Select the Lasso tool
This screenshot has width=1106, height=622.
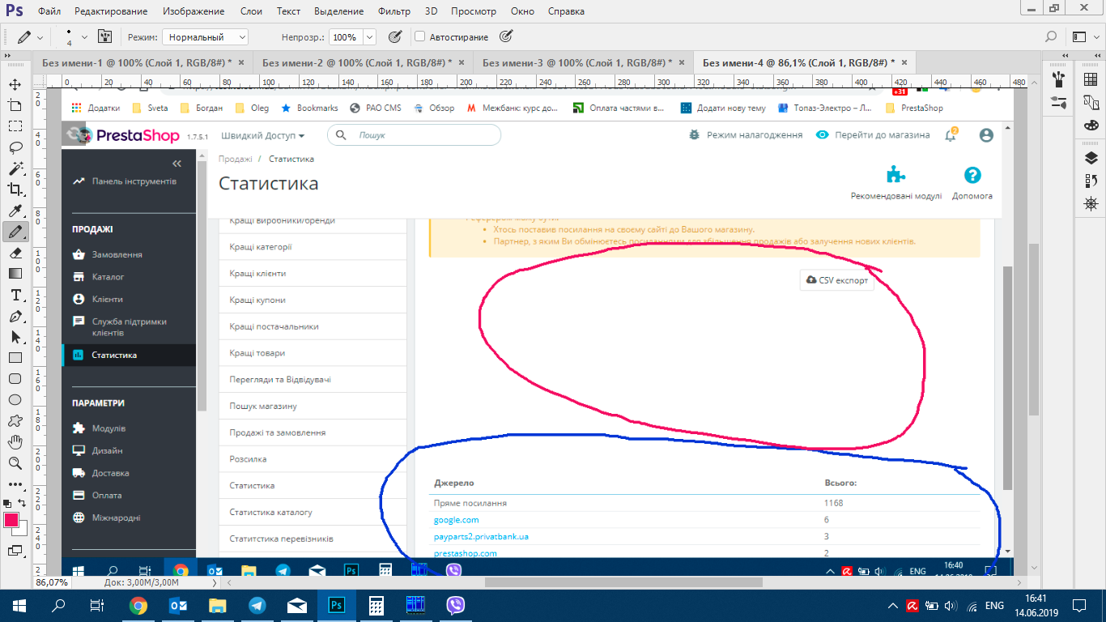pos(15,147)
